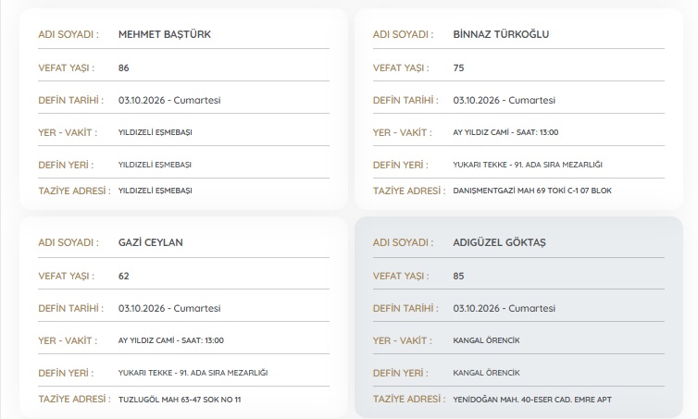
Task: Select burial date in Mehmet Baştürk card
Action: click(x=169, y=101)
